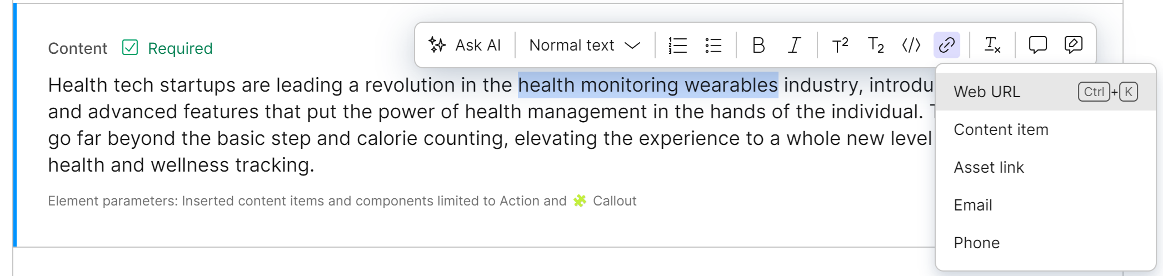Insert an unordered bullet list
The image size is (1163, 276).
713,45
